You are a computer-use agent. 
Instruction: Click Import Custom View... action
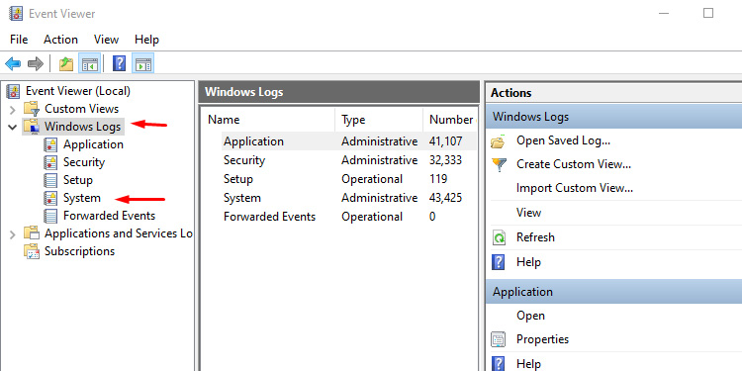point(575,188)
